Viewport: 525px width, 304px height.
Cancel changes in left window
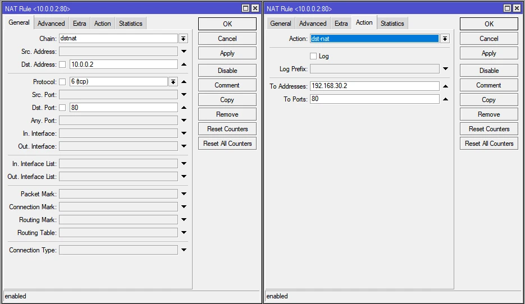[227, 39]
